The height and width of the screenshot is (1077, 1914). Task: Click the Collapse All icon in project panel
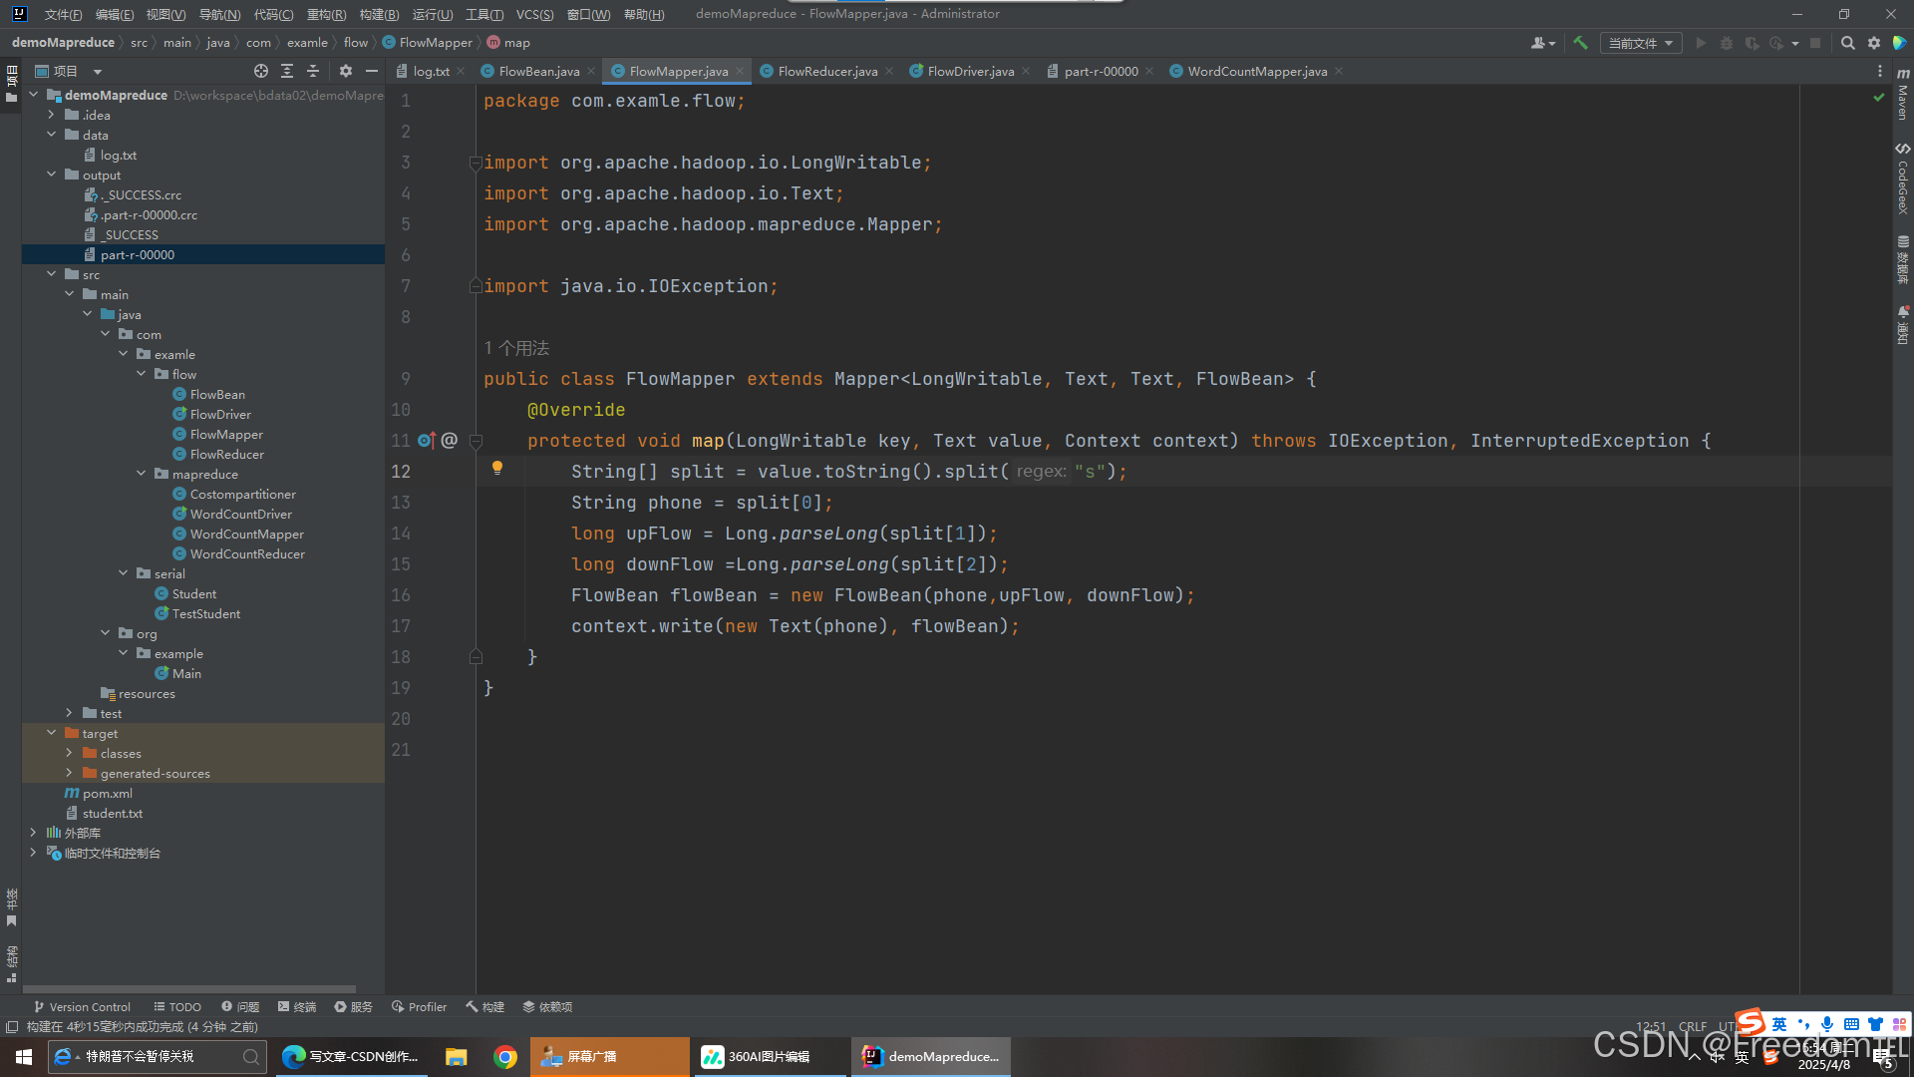313,71
